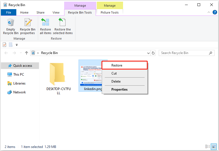Switch to Recycle Bin Tools tab
The width and height of the screenshot is (219, 151).
(80, 12)
